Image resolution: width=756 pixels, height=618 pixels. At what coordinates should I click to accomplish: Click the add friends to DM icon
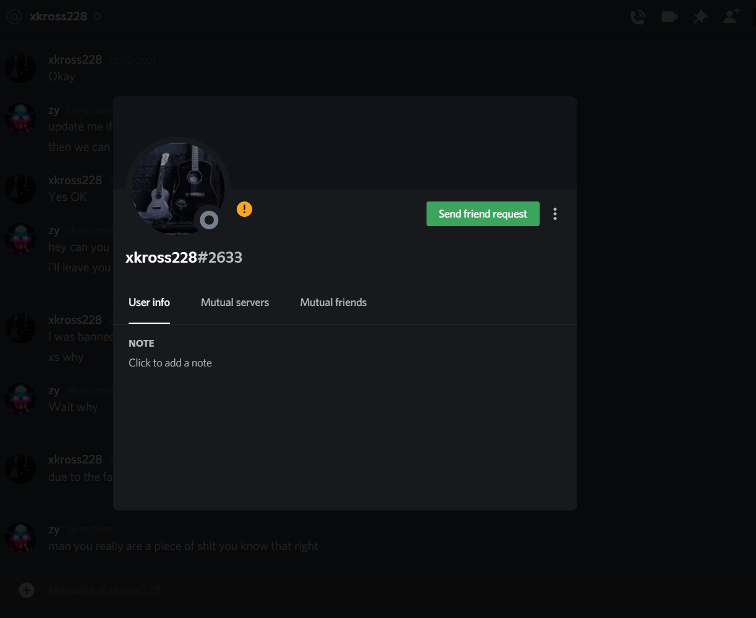tap(732, 17)
